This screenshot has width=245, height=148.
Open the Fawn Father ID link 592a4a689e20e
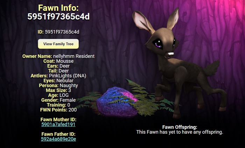pos(58,139)
